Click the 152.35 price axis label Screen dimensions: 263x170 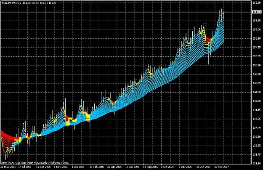257,56
